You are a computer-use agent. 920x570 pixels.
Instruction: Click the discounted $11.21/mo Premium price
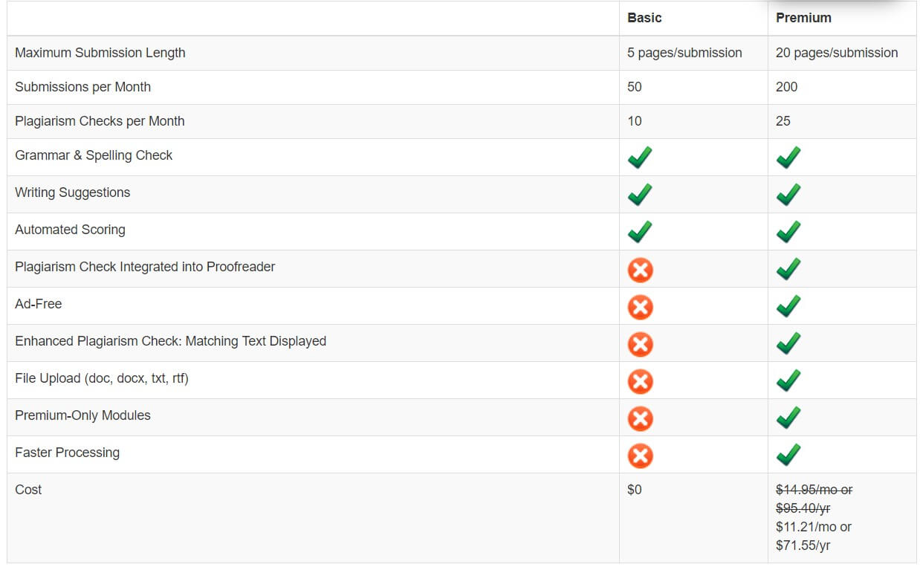813,527
